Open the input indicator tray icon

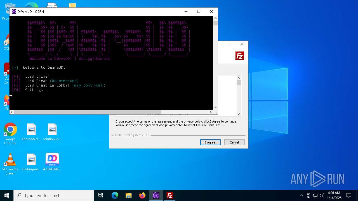(x=308, y=195)
